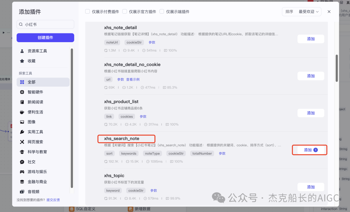Expand 参数 for xhs_topic
350x212 pixels.
(x=154, y=191)
